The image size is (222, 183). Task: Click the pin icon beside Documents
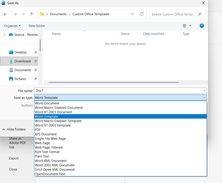click(35, 70)
